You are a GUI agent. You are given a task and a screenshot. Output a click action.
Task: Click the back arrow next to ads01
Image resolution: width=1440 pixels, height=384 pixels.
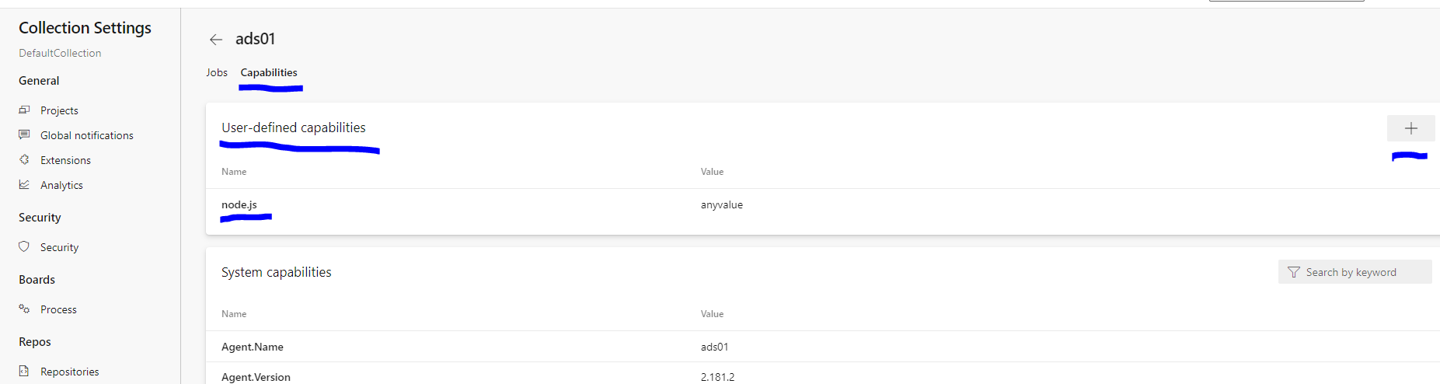tap(216, 40)
